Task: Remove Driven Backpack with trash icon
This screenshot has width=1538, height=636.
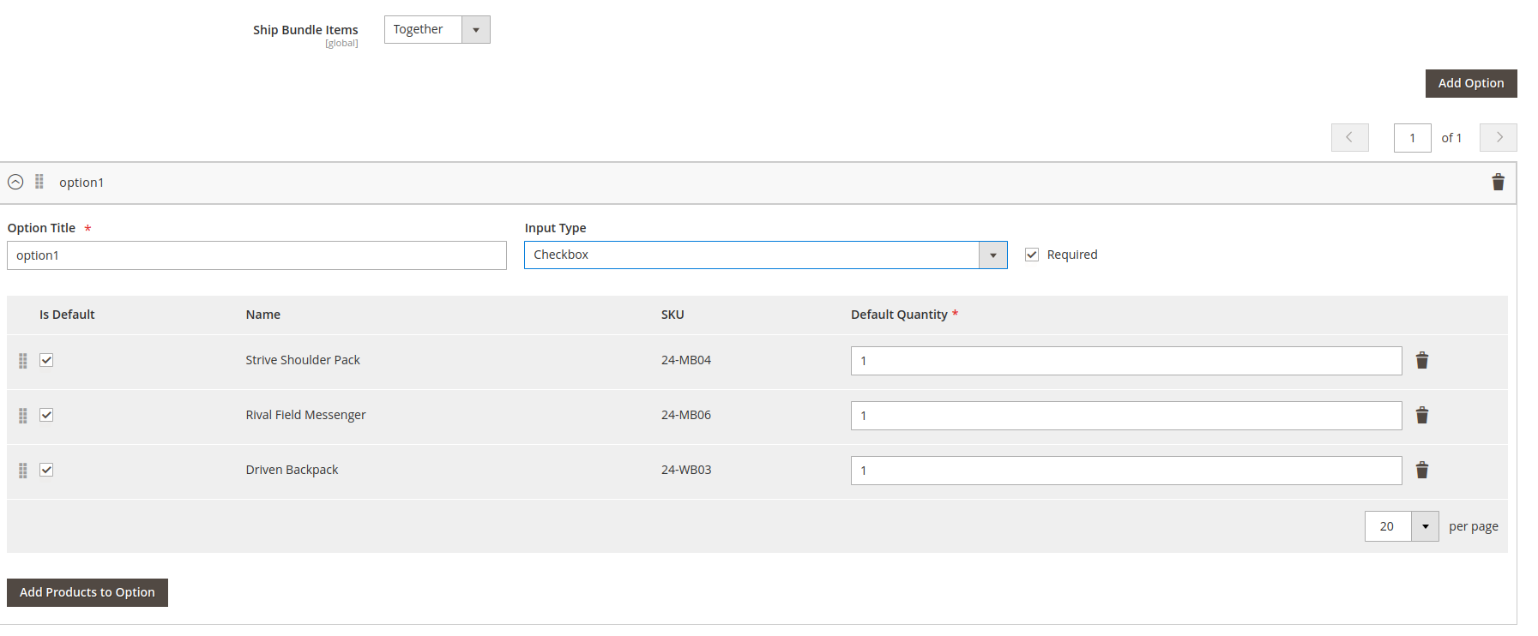Action: coord(1421,471)
